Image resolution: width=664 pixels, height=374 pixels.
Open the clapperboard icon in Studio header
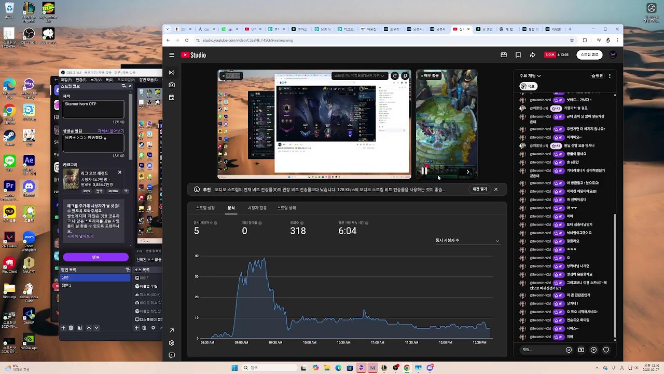click(x=503, y=55)
